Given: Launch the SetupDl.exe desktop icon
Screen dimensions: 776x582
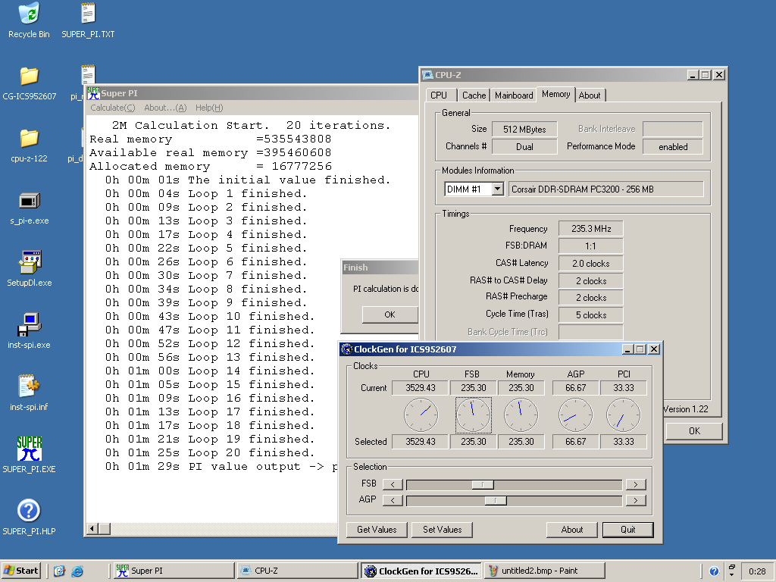Looking at the screenshot, I should 29,263.
